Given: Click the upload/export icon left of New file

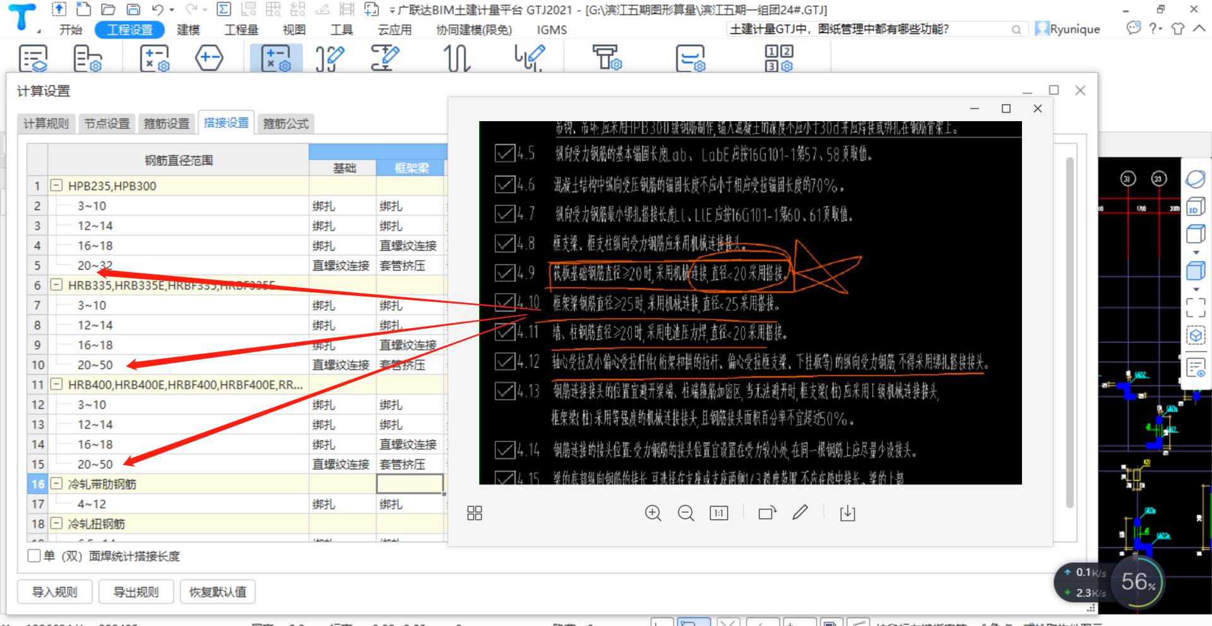Looking at the screenshot, I should (x=59, y=9).
